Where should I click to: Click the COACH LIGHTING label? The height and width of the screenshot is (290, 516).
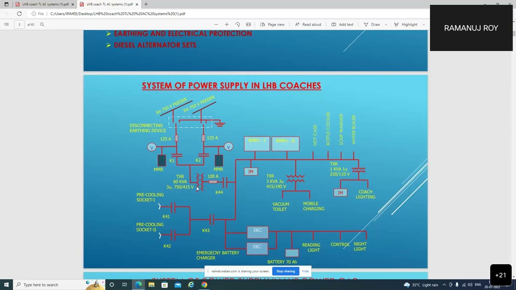[365, 195]
